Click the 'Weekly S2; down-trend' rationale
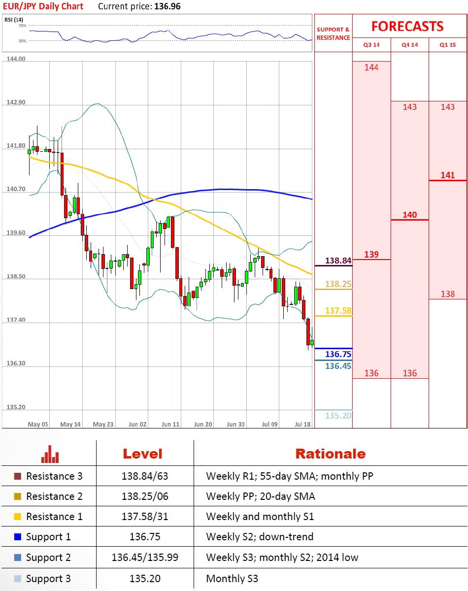This screenshot has height=591, width=468. point(260,537)
